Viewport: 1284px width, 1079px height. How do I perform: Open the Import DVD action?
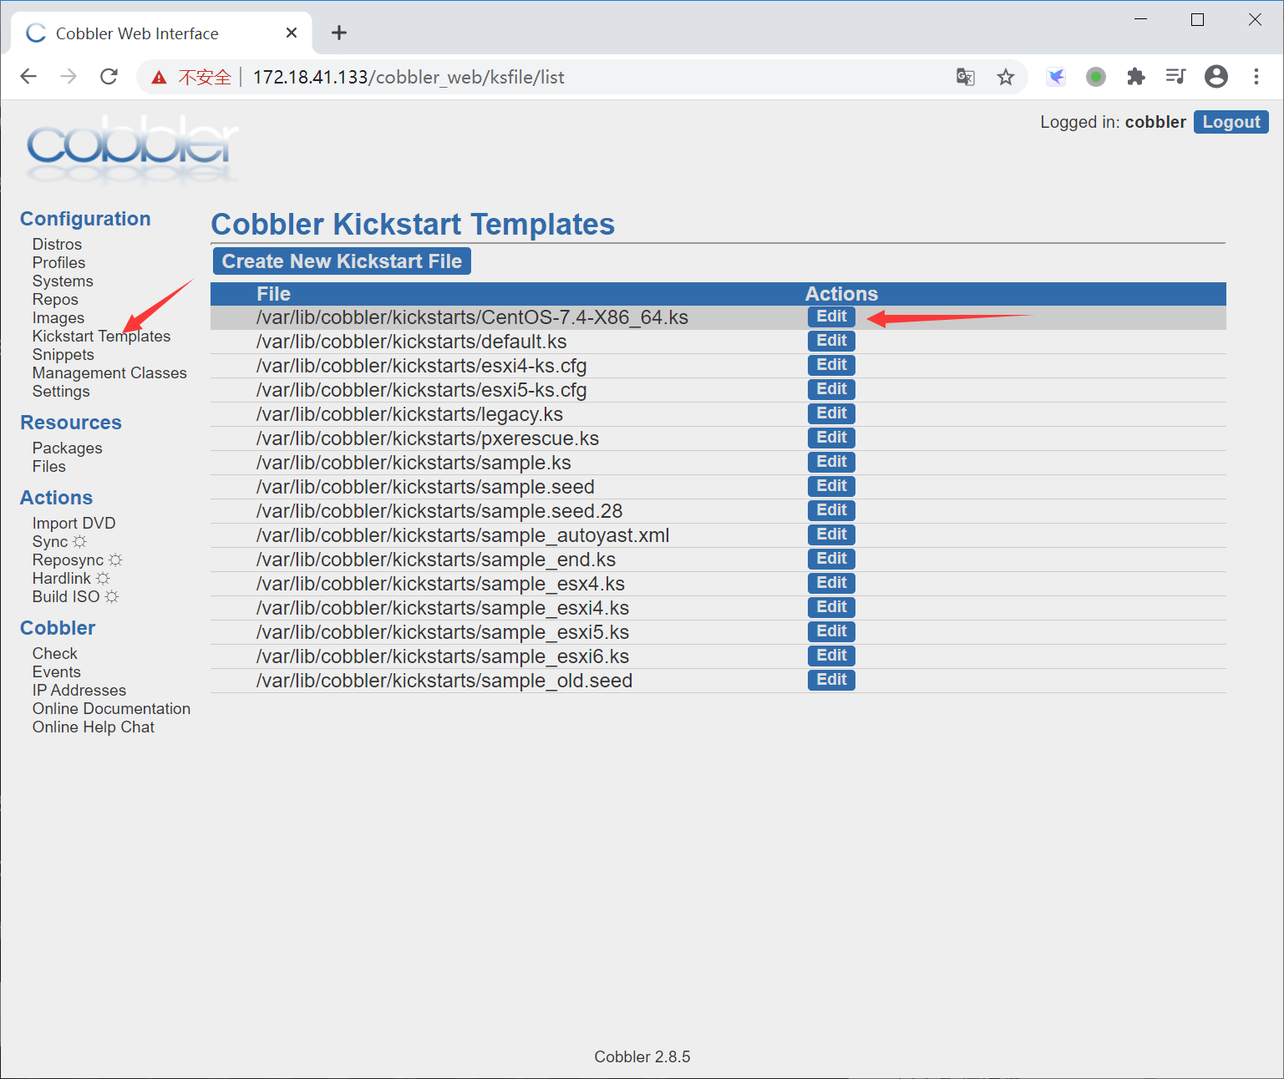pos(74,523)
